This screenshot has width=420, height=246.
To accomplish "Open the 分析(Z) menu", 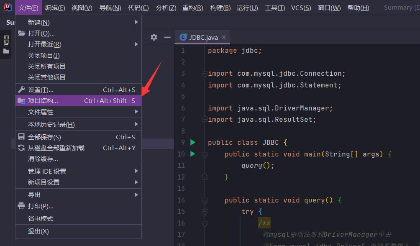I will (166, 8).
